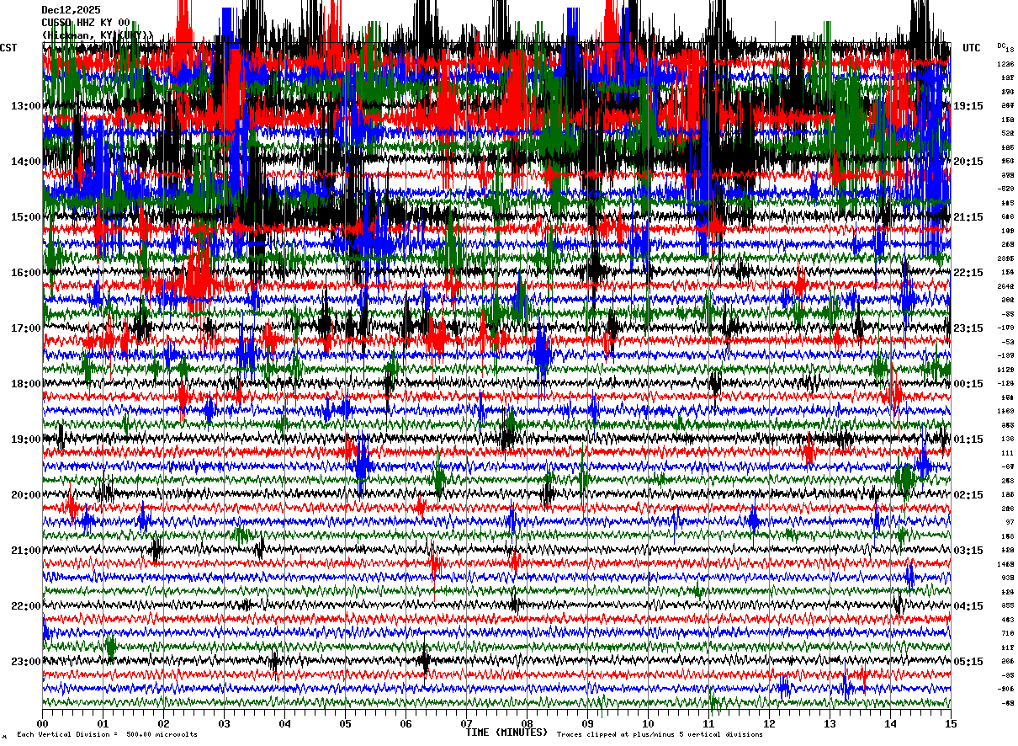Screen dimensions: 1018x746
Task: Click minute tick label 07 on x-axis
Action: [466, 724]
